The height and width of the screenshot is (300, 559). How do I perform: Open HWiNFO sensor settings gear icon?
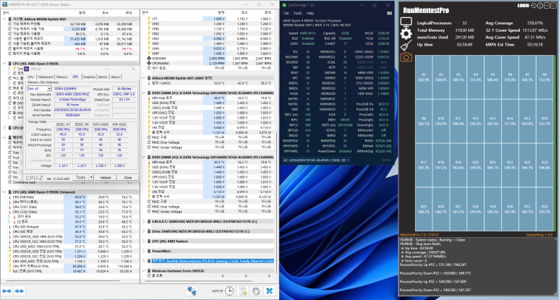coord(256,291)
